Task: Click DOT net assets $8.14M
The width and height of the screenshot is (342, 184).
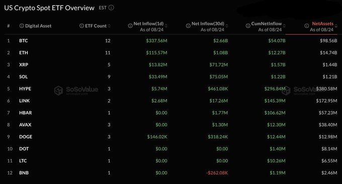Action: click(329, 149)
